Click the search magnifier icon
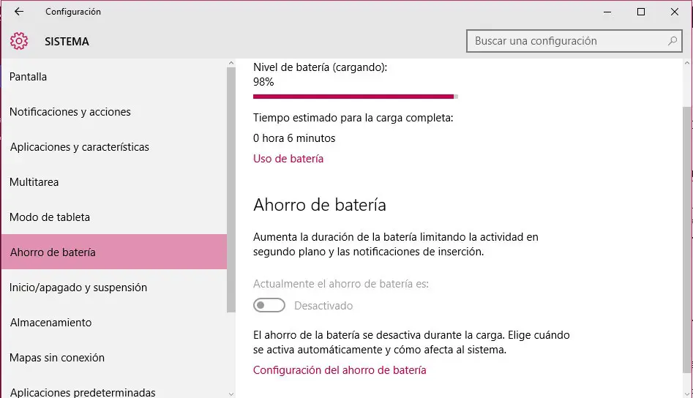This screenshot has width=693, height=398. tap(673, 41)
